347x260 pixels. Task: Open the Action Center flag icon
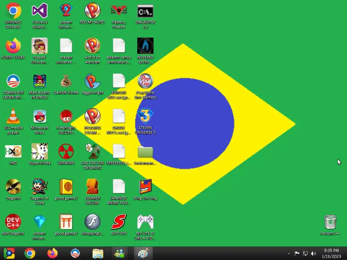[297, 253]
